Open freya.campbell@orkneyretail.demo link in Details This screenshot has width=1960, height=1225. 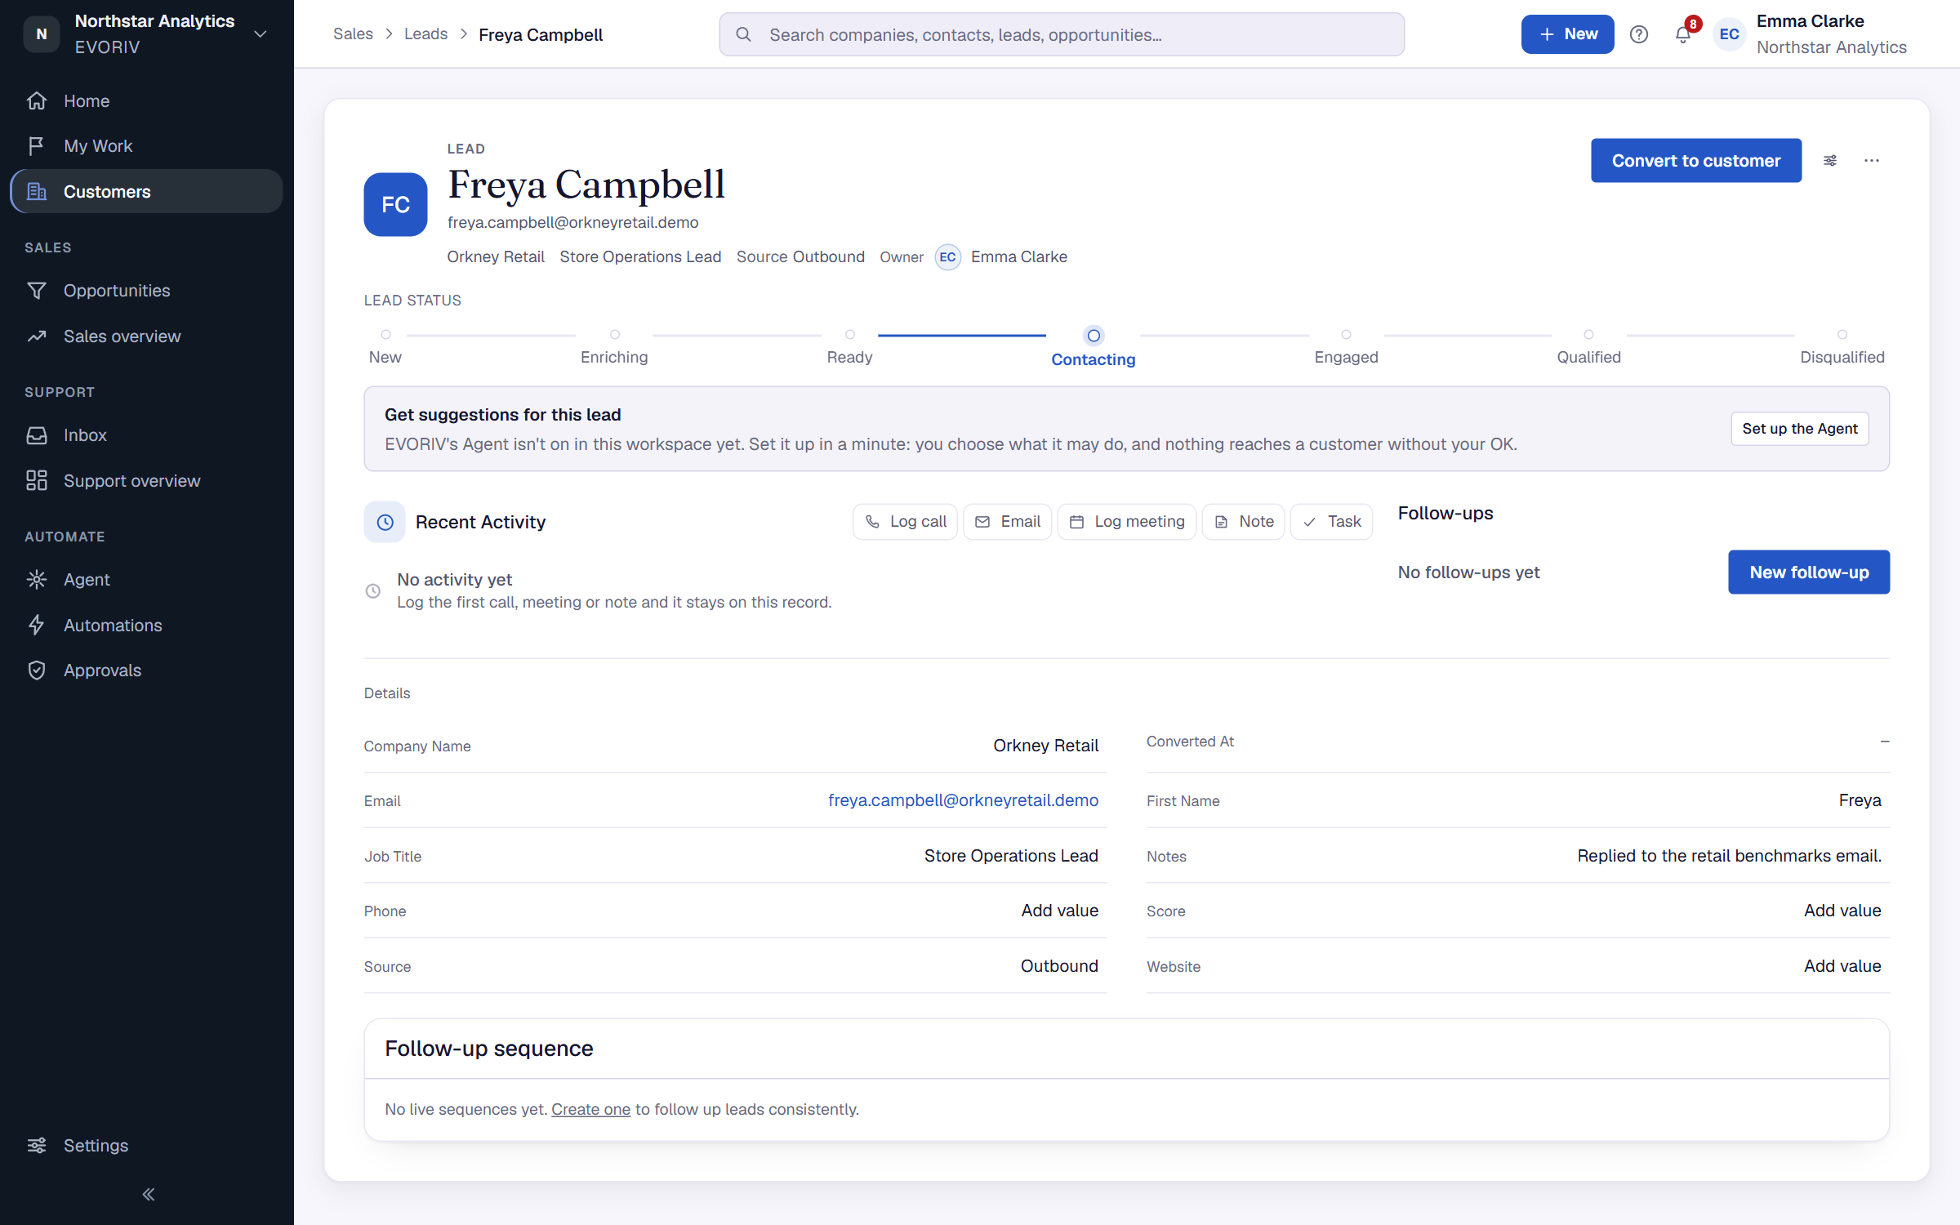click(x=963, y=800)
